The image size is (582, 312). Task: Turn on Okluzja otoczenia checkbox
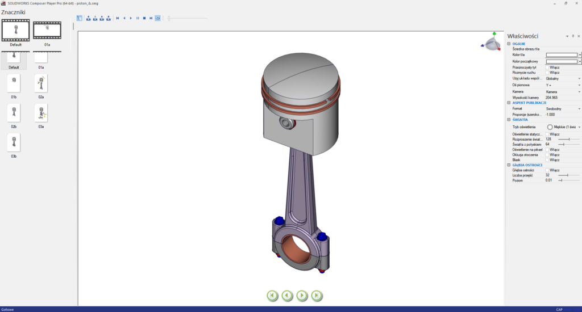click(x=547, y=154)
